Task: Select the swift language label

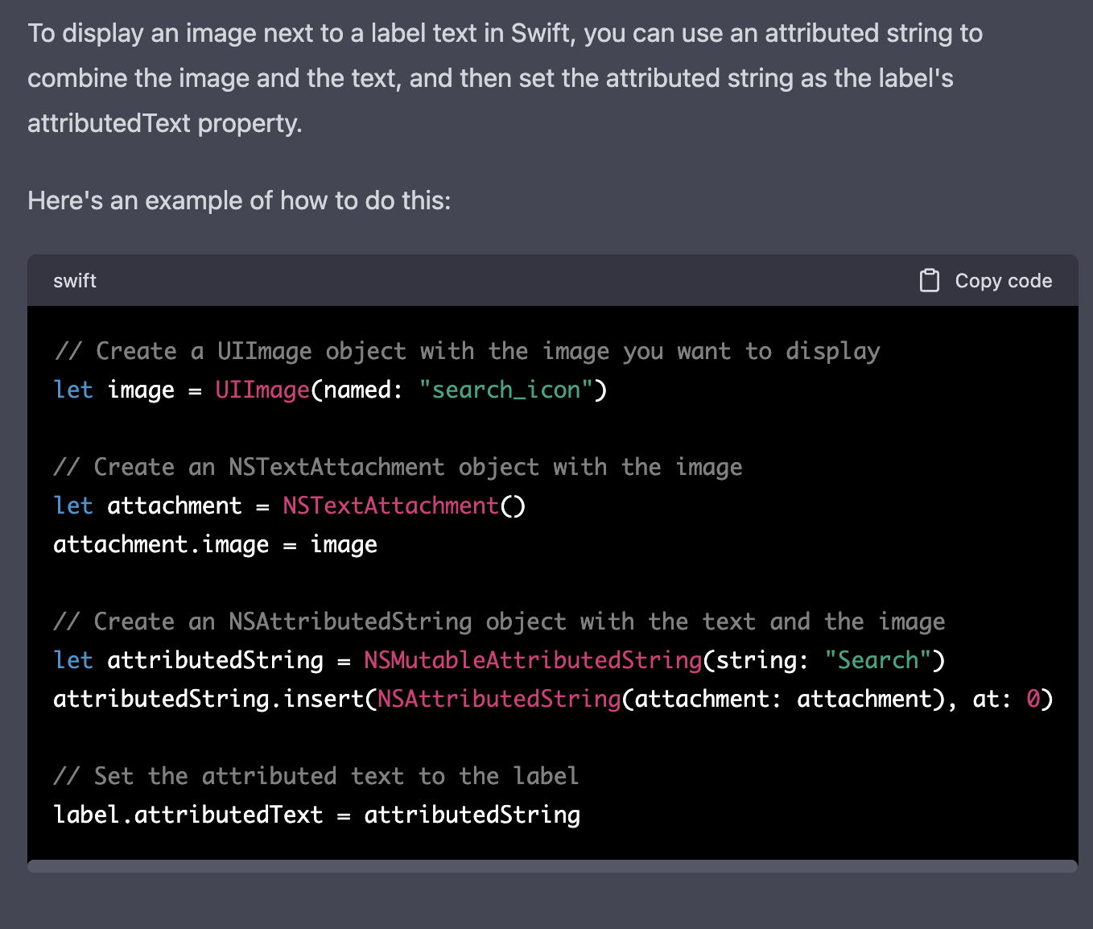Action: coord(74,280)
